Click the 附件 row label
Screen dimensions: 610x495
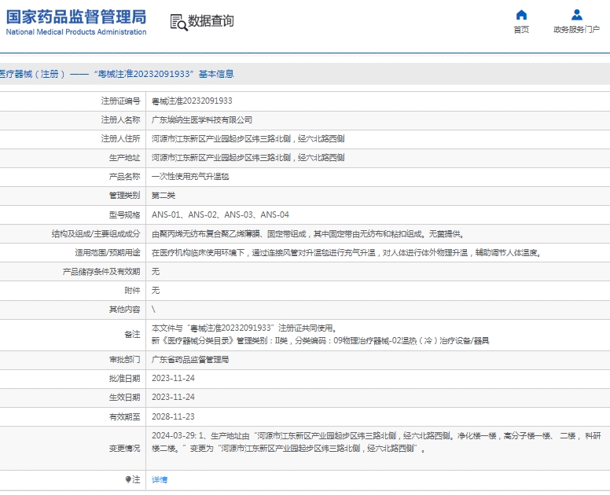click(132, 290)
